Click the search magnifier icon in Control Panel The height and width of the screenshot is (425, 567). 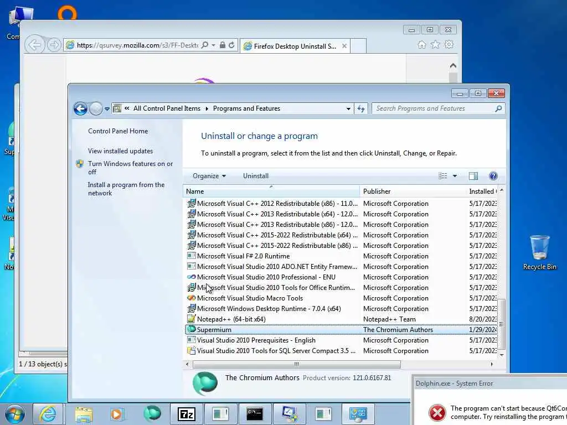(498, 108)
